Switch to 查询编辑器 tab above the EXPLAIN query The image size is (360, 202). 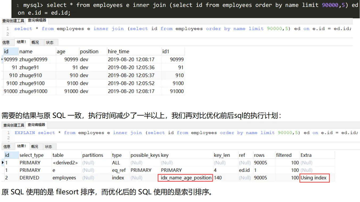37,125
